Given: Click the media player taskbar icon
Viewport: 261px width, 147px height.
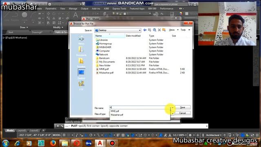Looking at the screenshot, I should click(29, 143).
